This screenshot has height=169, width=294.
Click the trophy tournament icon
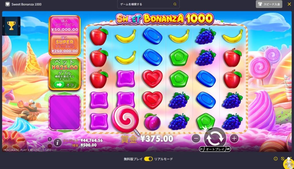pos(11,26)
